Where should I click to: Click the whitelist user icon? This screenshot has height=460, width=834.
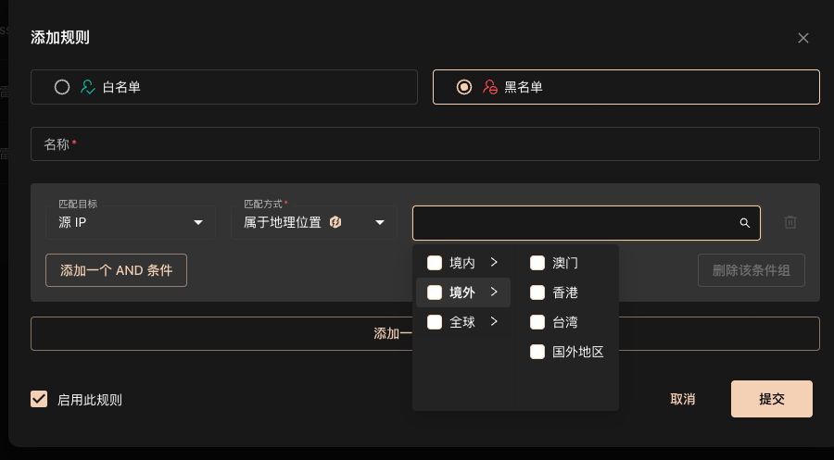(88, 87)
